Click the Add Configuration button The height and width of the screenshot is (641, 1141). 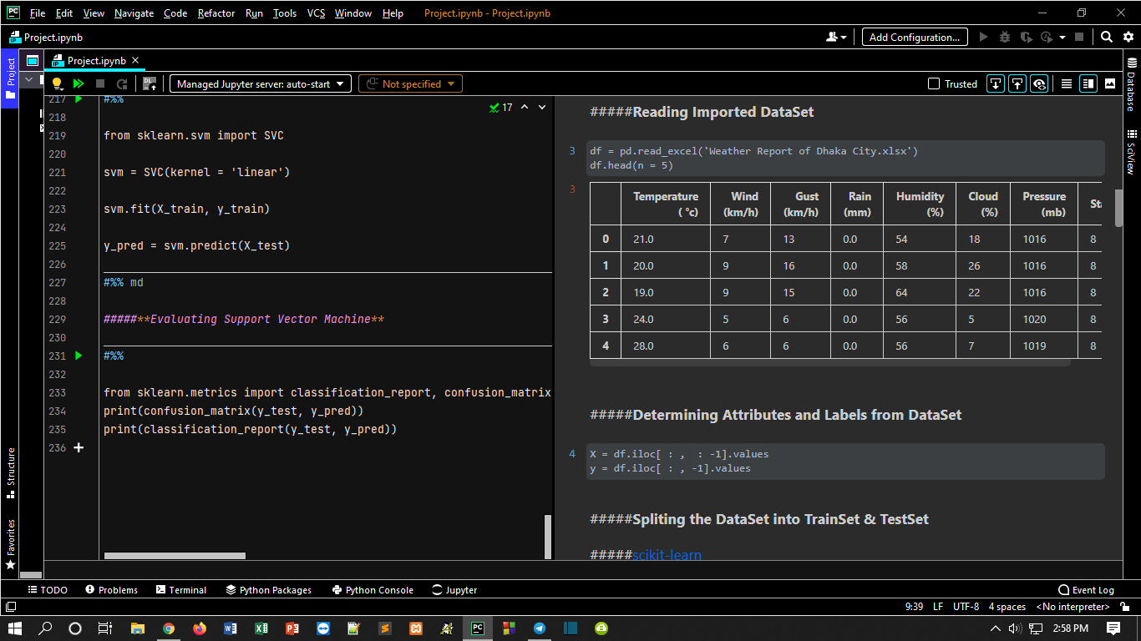(x=915, y=37)
